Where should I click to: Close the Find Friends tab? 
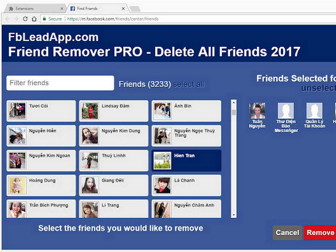pyautogui.click(x=123, y=9)
